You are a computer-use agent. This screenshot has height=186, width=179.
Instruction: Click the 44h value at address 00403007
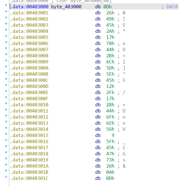coord(110,50)
